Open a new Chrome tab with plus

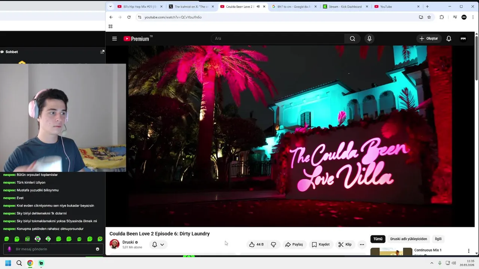(x=427, y=6)
